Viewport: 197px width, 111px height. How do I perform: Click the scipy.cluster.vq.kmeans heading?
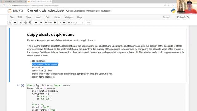pyautogui.click(x=51, y=35)
